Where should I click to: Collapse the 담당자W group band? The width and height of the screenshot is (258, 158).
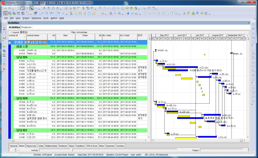coord(12,98)
